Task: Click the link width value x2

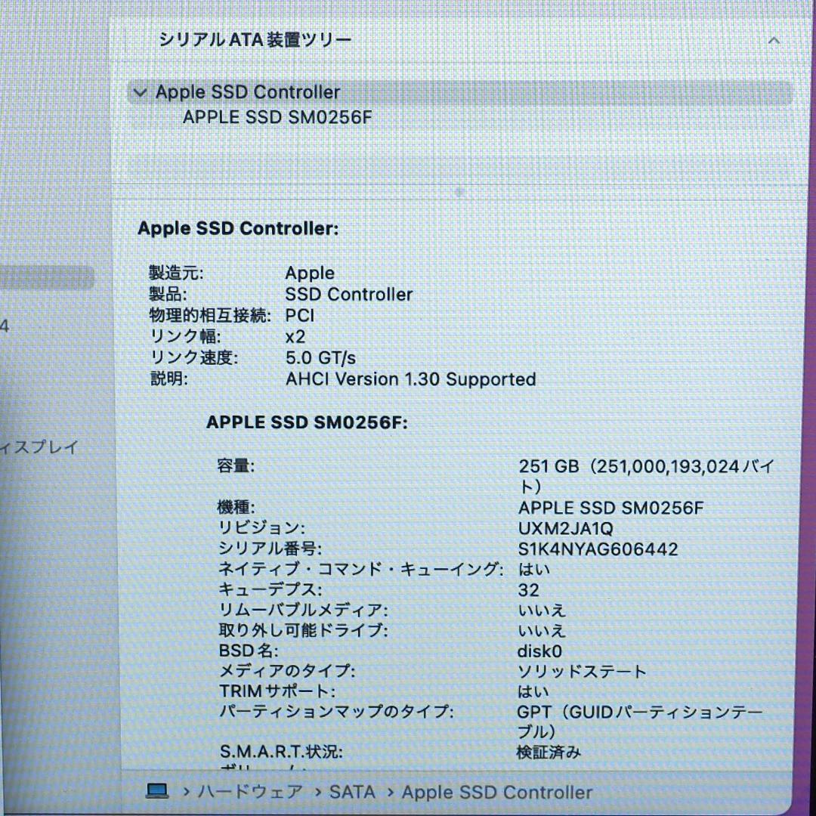Action: click(295, 337)
